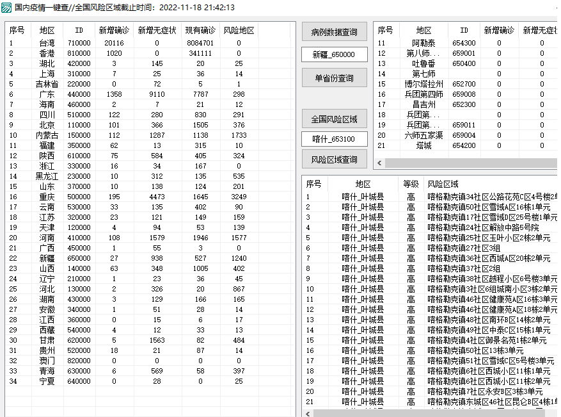Select the 台湾 row in province table
561x417 pixels.
47,43
